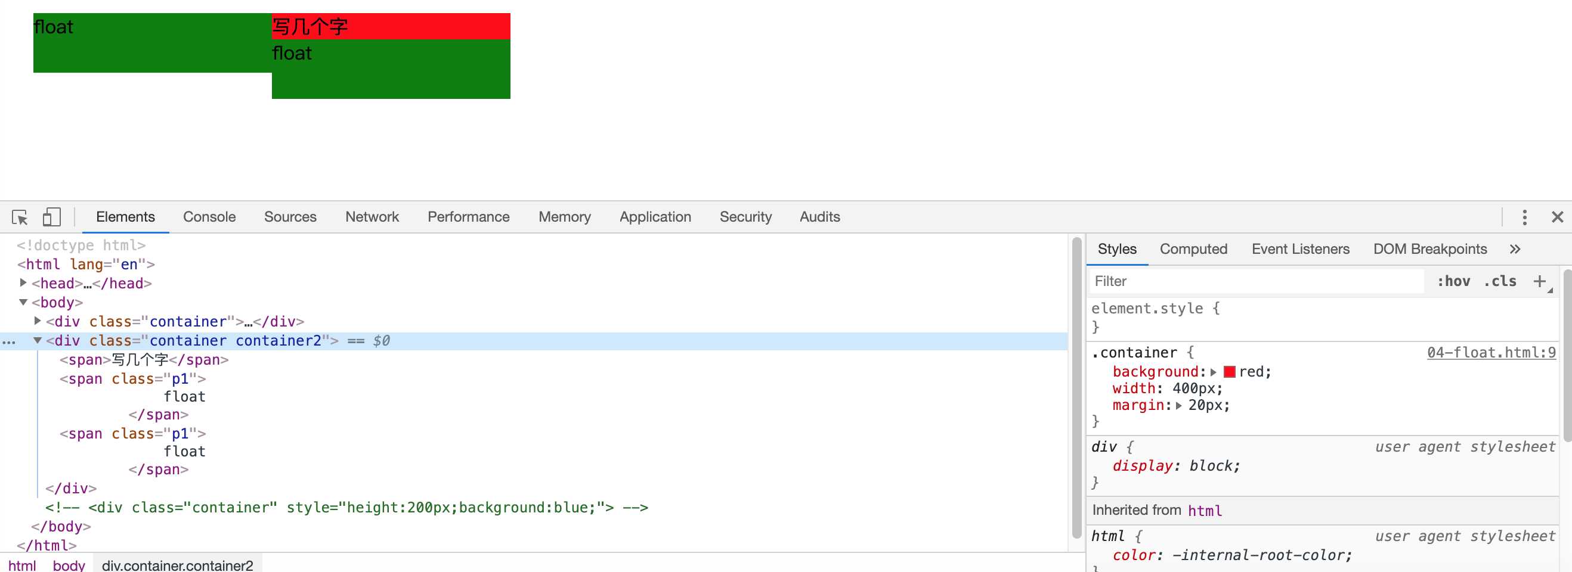Close the DevTools panel
1572x572 pixels.
[1557, 217]
